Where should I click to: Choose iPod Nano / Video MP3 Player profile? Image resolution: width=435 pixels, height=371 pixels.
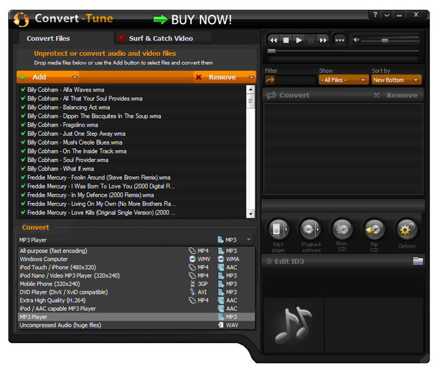(x=136, y=275)
